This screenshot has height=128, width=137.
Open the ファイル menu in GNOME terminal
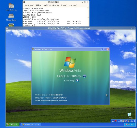[x=29, y=6]
